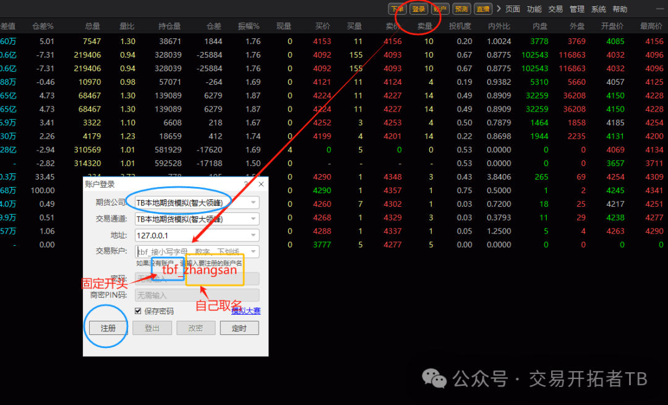Expand the 期货公司 dropdown
This screenshot has width=668, height=405.
pos(254,202)
